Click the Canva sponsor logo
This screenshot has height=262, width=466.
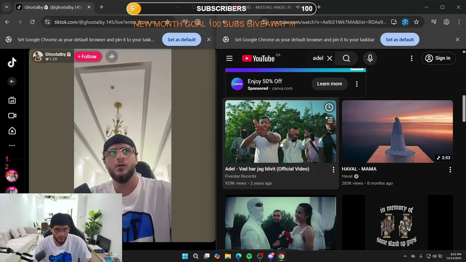tap(237, 84)
